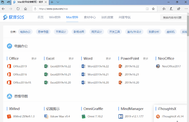Open the reading view icon
189x122 pixels.
[147, 9]
